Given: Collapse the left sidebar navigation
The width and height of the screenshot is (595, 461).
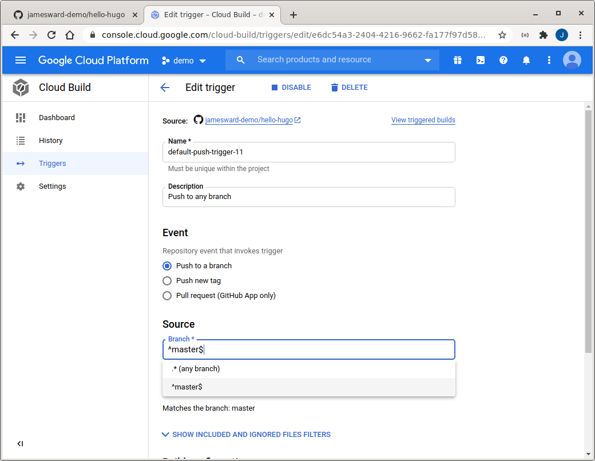Looking at the screenshot, I should pos(20,443).
